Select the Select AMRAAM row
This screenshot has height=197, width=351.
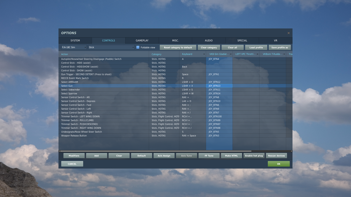175,82
